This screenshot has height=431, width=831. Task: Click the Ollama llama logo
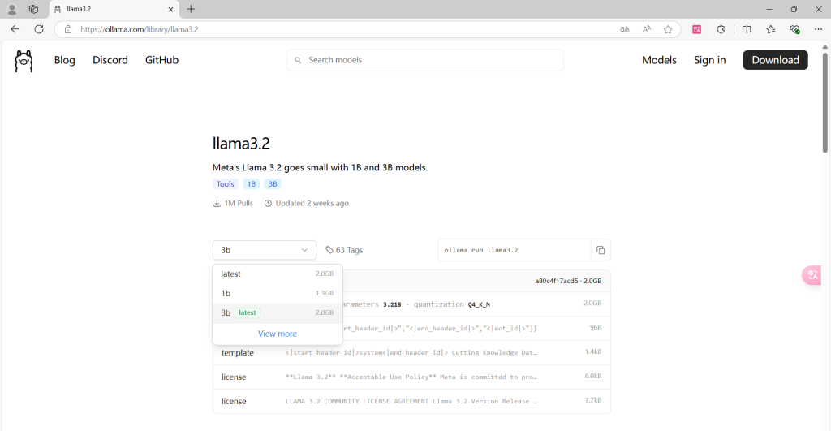(x=24, y=61)
